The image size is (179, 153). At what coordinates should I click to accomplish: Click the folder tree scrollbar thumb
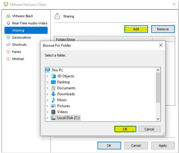[x=158, y=88]
